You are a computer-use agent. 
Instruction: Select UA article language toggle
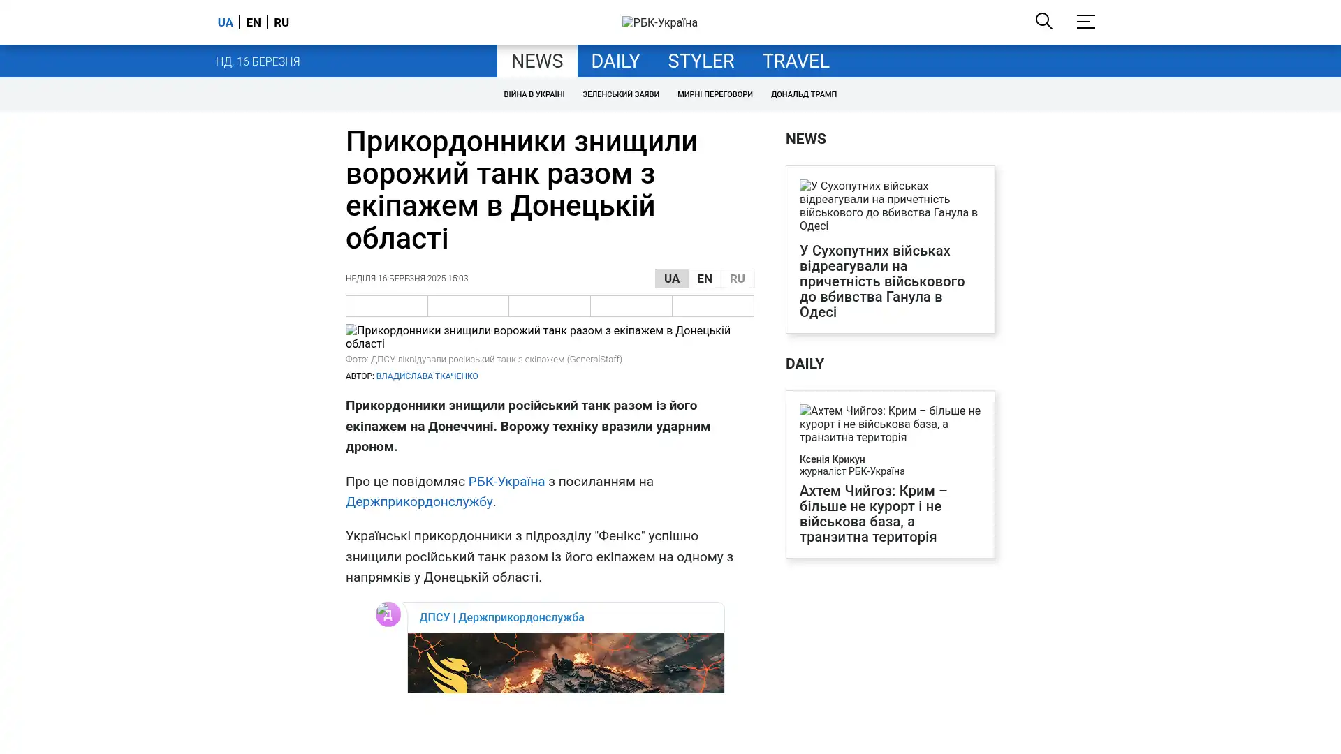(x=671, y=279)
